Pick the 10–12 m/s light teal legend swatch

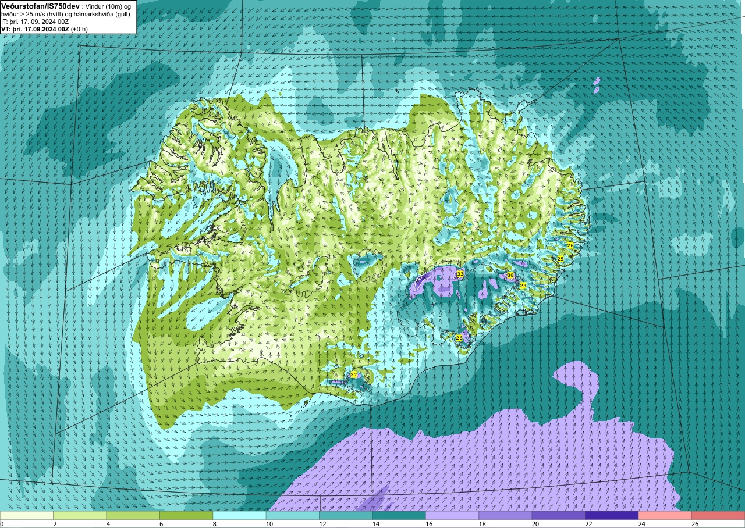(293, 515)
